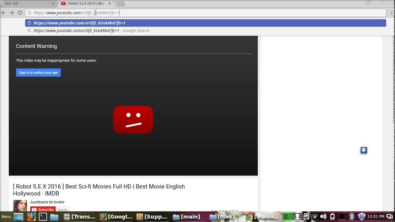
Task: Click the black square tray applet
Action: pyautogui.click(x=342, y=217)
